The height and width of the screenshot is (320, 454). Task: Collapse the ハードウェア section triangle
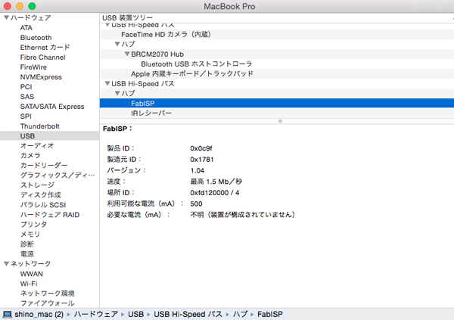[6, 17]
